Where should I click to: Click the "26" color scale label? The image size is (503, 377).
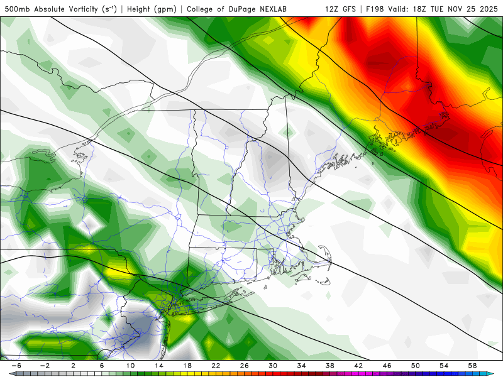(x=245, y=366)
